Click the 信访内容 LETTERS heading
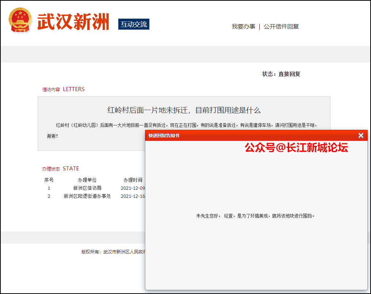 [x=63, y=89]
